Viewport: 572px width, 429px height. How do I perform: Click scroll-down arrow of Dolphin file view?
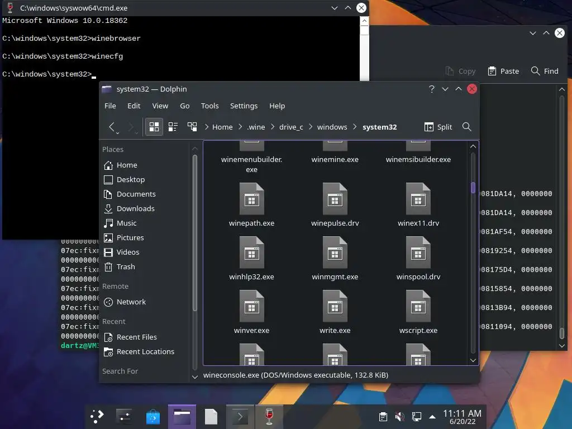click(x=473, y=360)
